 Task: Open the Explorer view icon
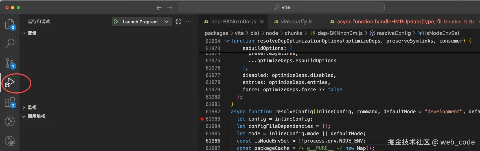click(10, 24)
